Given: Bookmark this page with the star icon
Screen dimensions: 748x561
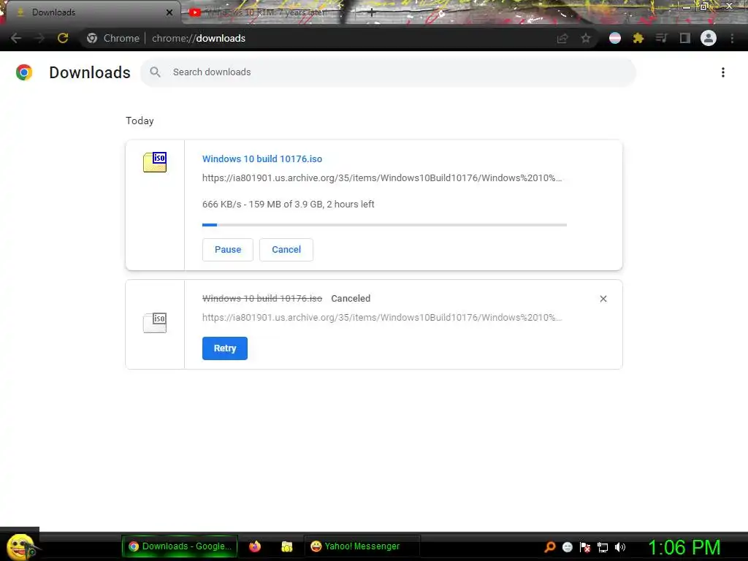Looking at the screenshot, I should (x=586, y=38).
